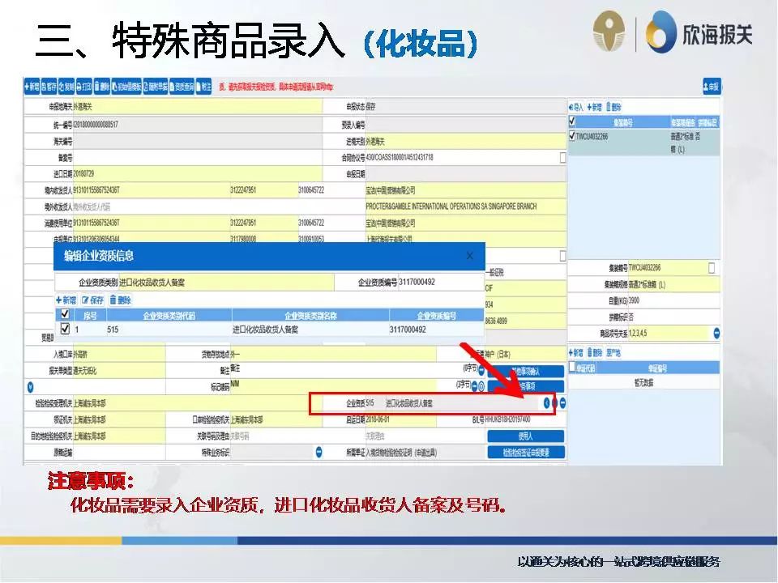Expand the 企业资质515 field dropdown arrow
Screen dimensions: 778x583
546,402
